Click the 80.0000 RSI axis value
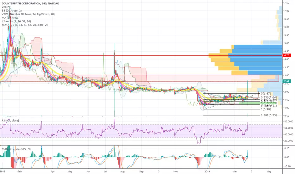This screenshot has height=174, width=295. (x=289, y=121)
